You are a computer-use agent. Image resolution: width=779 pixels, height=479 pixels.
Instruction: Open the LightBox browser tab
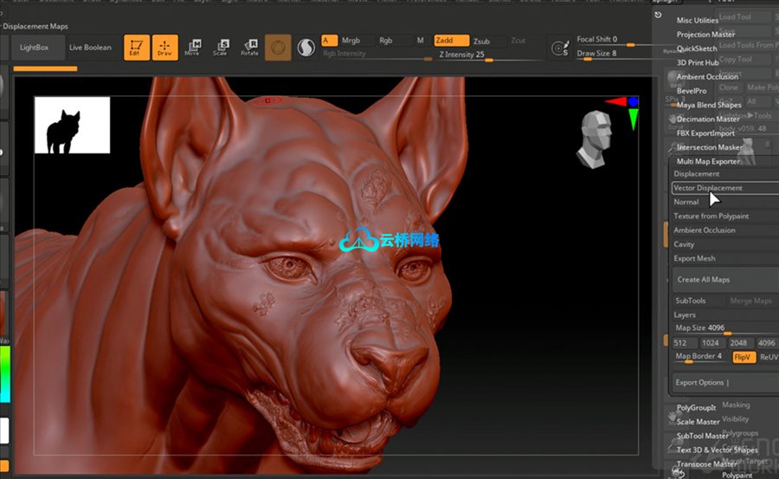point(35,48)
